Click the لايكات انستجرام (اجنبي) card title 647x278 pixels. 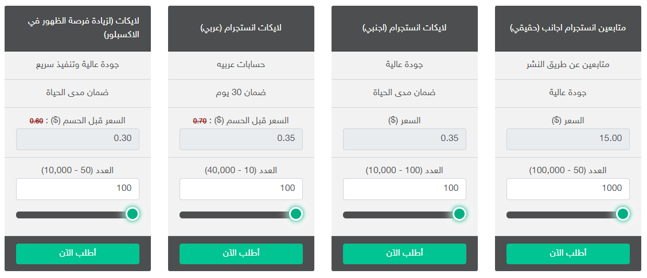click(x=404, y=28)
